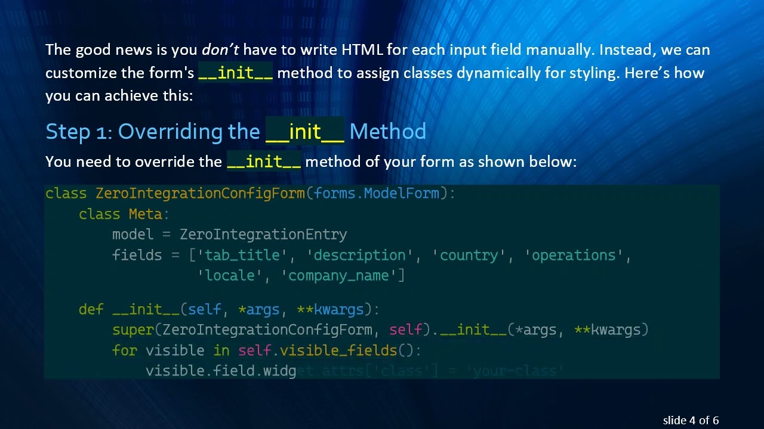Click the line 'You need to override the __init__ method'
This screenshot has width=764, height=429.
pos(311,161)
